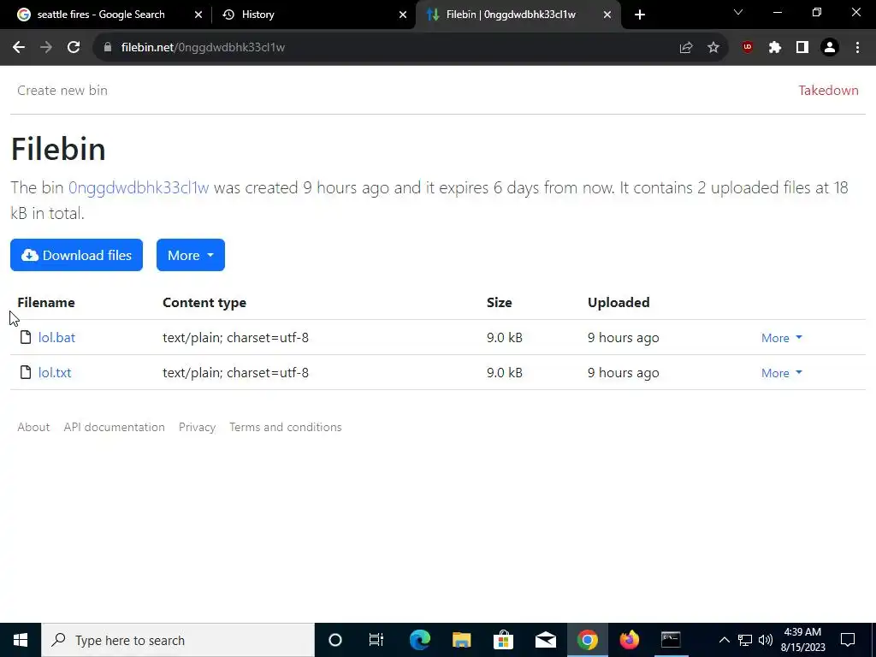Image resolution: width=876 pixels, height=657 pixels.
Task: Click Chrome icon in taskbar
Action: click(x=587, y=640)
